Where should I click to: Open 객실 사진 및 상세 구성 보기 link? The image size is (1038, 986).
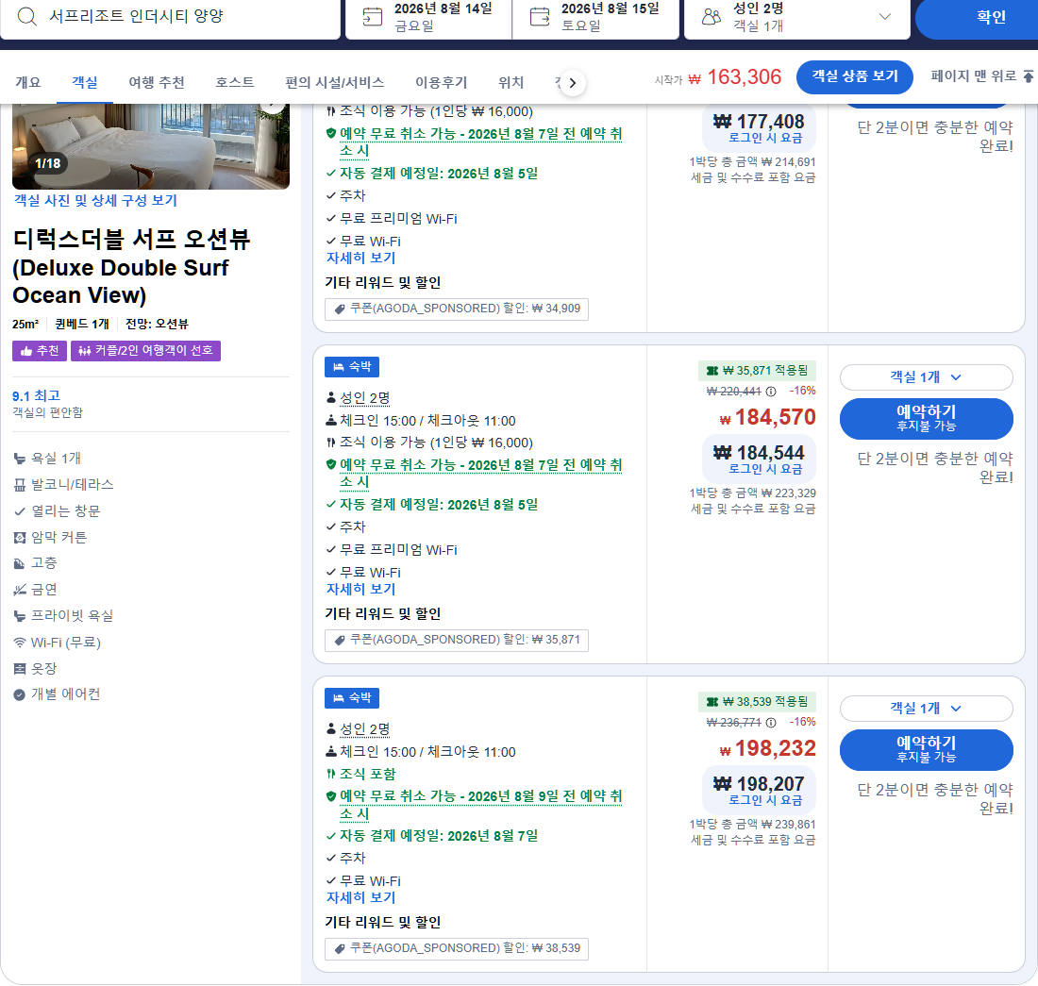95,201
